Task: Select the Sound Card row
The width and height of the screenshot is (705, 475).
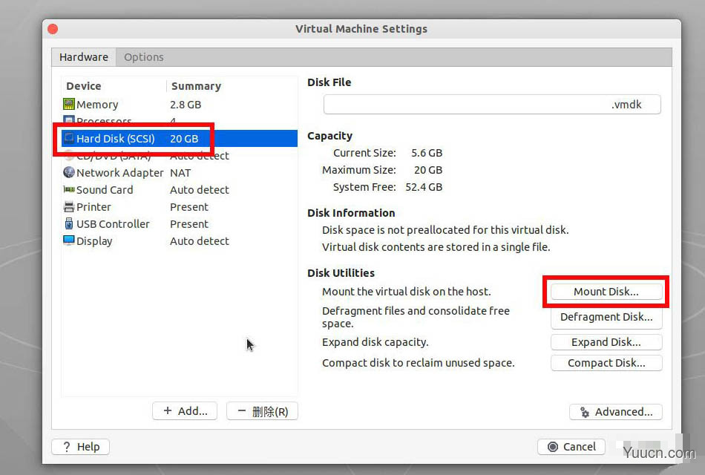Action: coord(180,190)
